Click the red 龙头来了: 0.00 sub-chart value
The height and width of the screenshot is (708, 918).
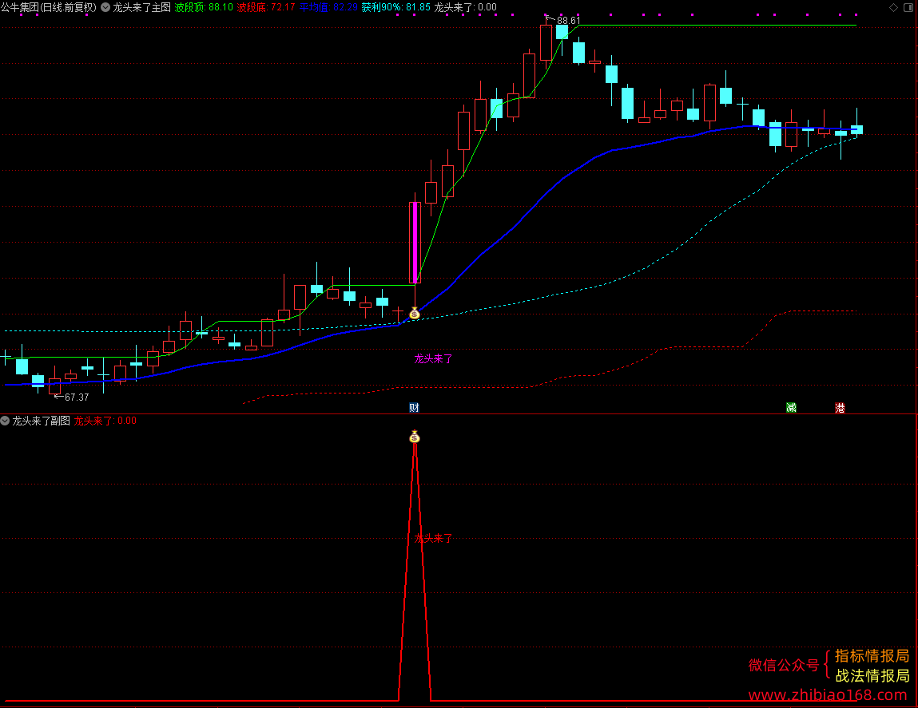(105, 421)
